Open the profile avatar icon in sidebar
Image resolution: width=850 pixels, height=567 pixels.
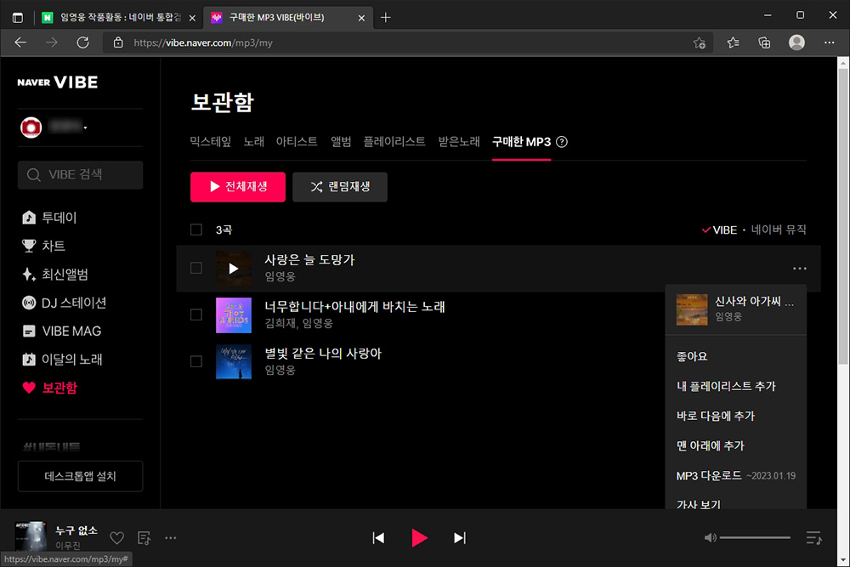[31, 128]
